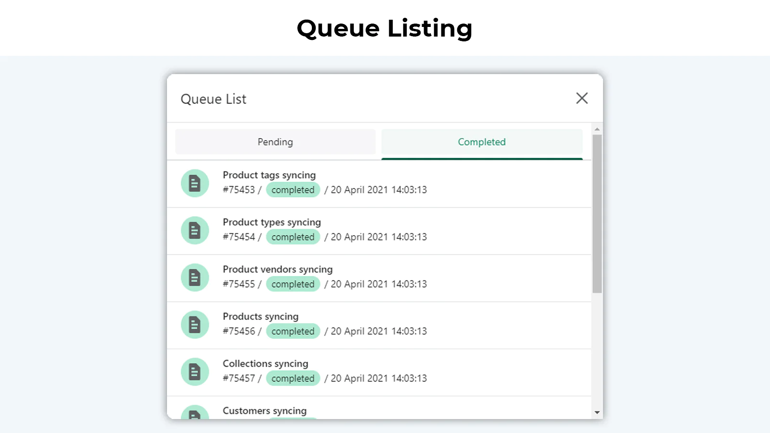
Task: Click the scrollbar up arrow
Action: click(x=597, y=129)
